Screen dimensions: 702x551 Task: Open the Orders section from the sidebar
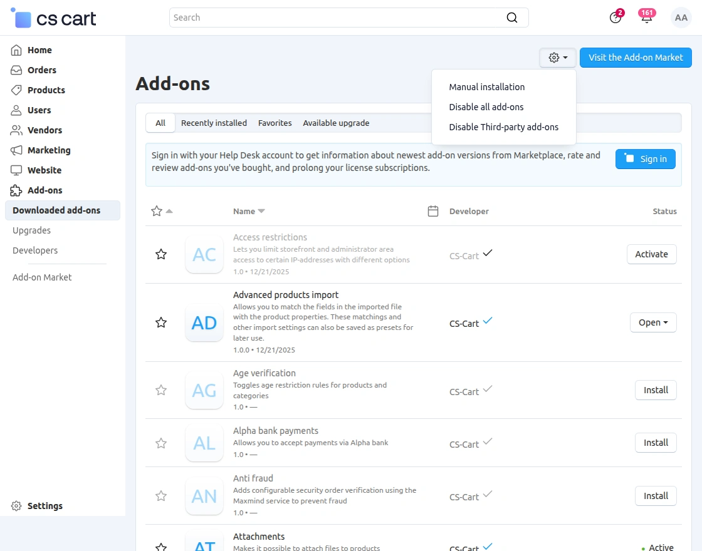[x=40, y=70]
